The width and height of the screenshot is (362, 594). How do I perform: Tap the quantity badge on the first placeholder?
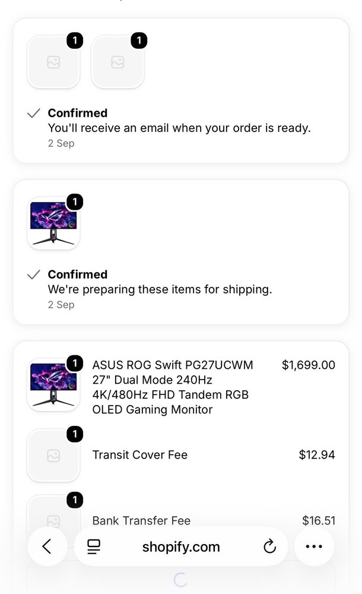coord(75,40)
